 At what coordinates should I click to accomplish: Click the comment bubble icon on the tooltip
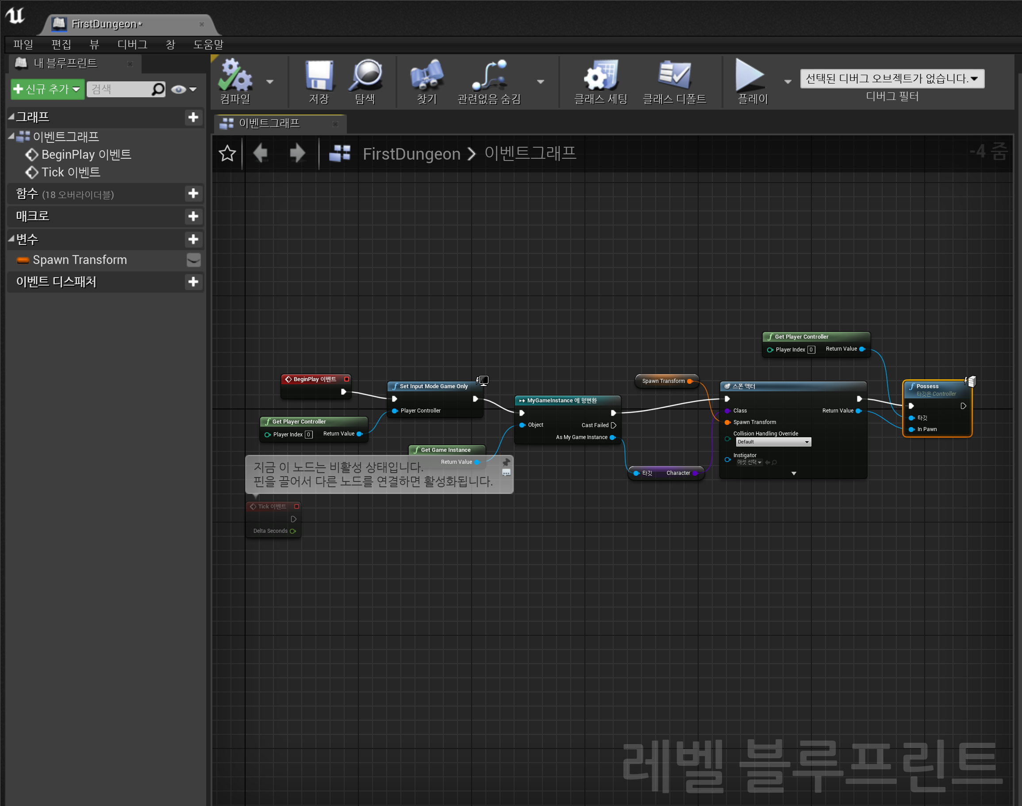pos(506,472)
